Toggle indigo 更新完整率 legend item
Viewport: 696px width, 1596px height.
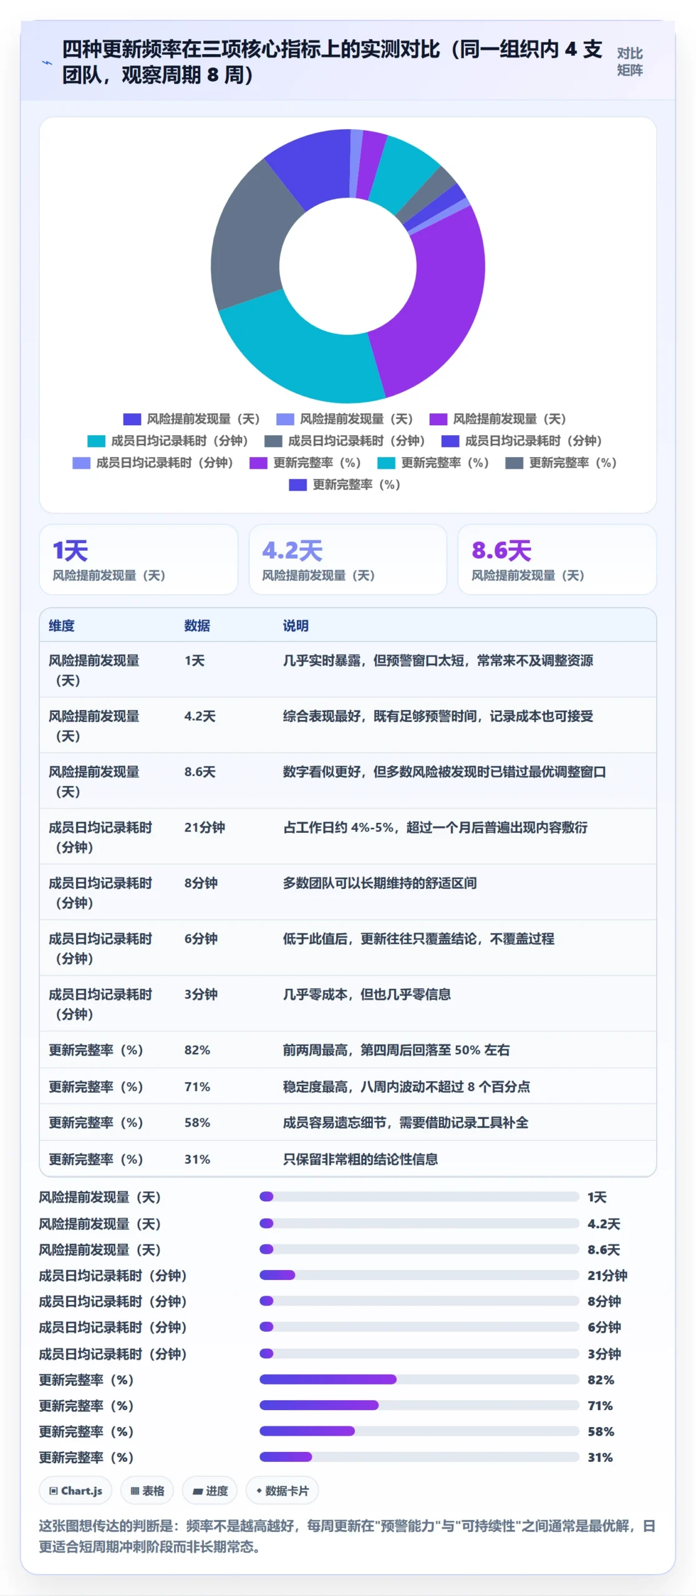(344, 484)
